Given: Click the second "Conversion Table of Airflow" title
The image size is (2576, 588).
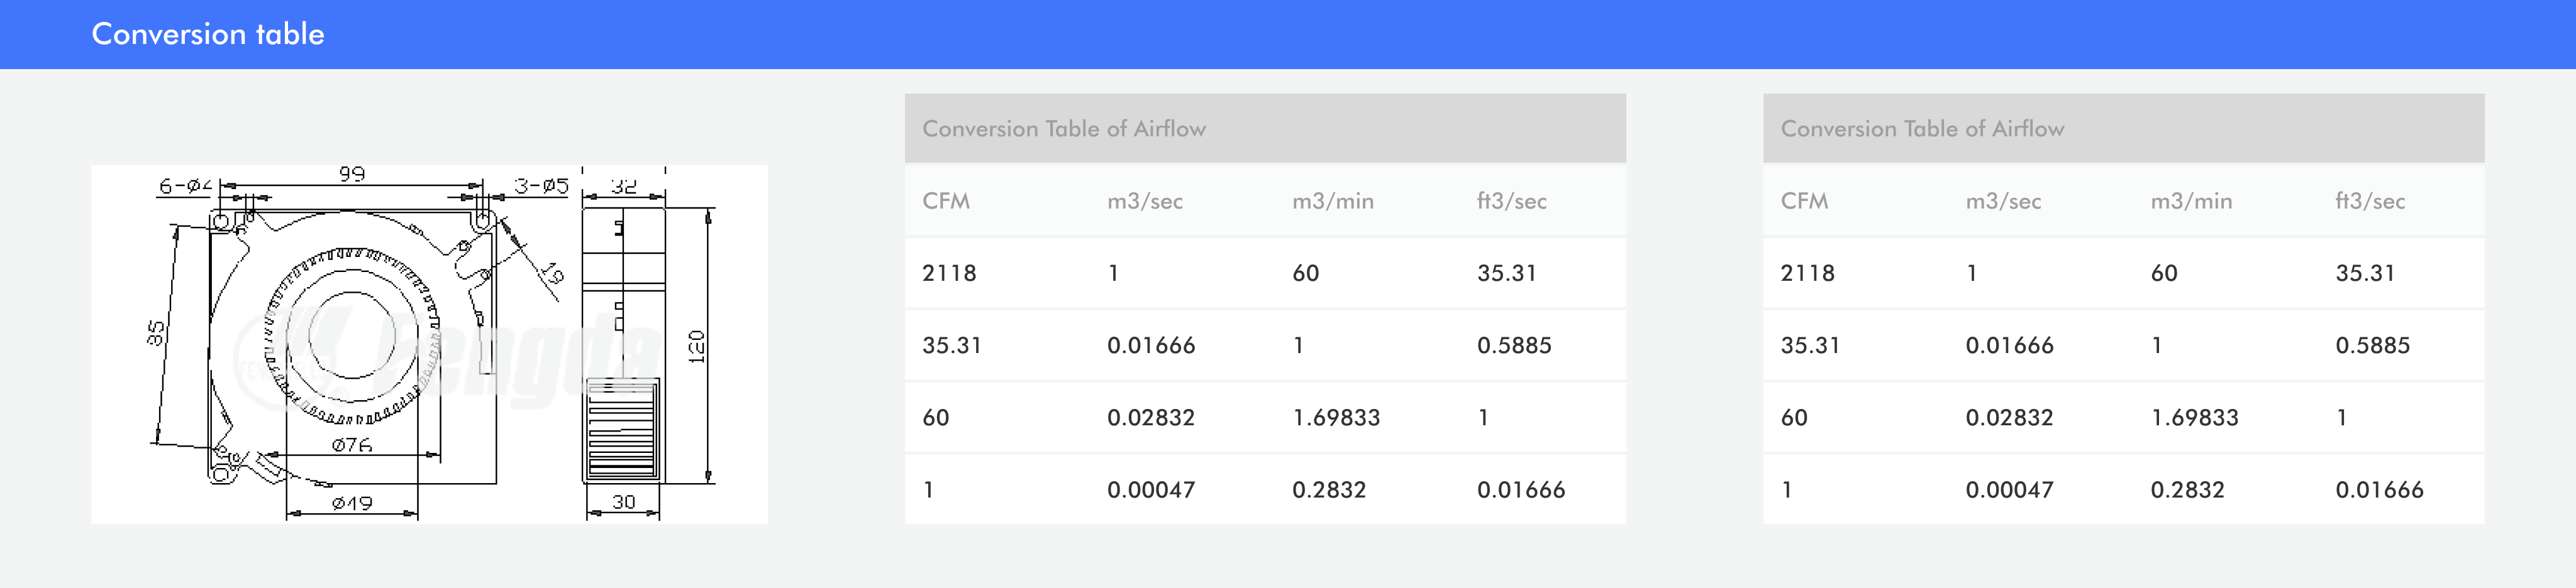Looking at the screenshot, I should (x=1921, y=129).
